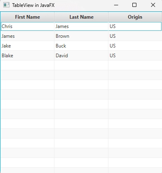Sort by the Last Name column header
Screen dimensions: 162x173
[x=81, y=17]
